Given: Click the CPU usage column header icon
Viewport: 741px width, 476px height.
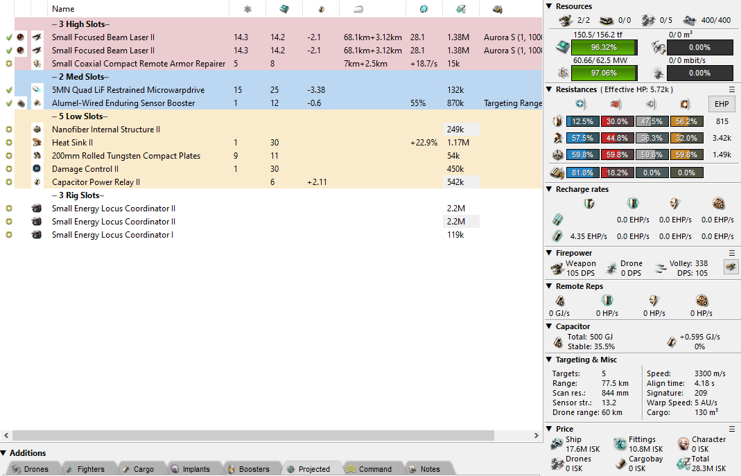Looking at the screenshot, I should (284, 9).
